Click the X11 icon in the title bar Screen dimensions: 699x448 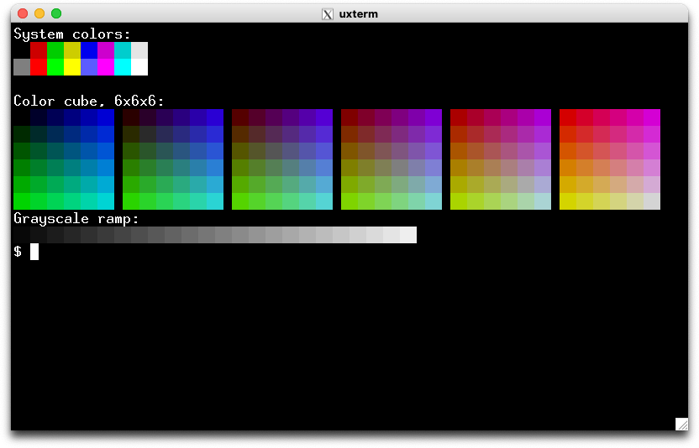click(x=328, y=13)
